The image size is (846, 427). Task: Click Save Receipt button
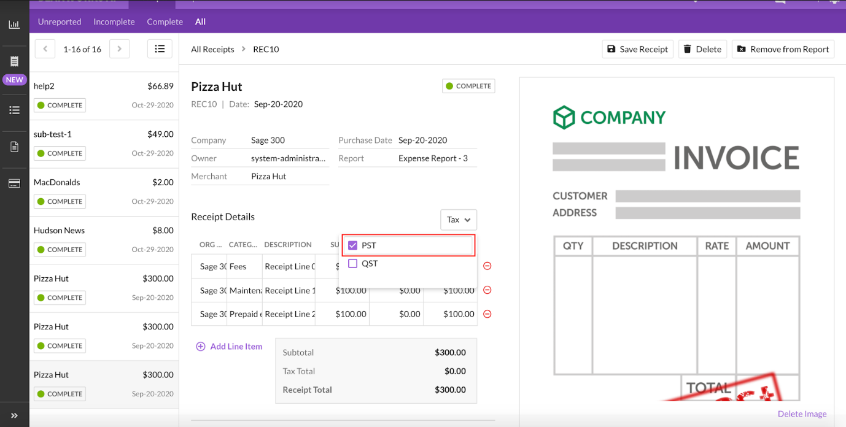638,49
